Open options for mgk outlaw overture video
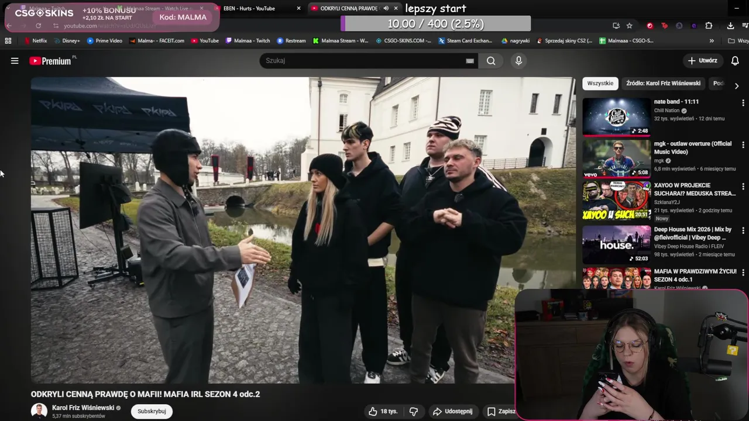This screenshot has width=749, height=421. point(743,145)
